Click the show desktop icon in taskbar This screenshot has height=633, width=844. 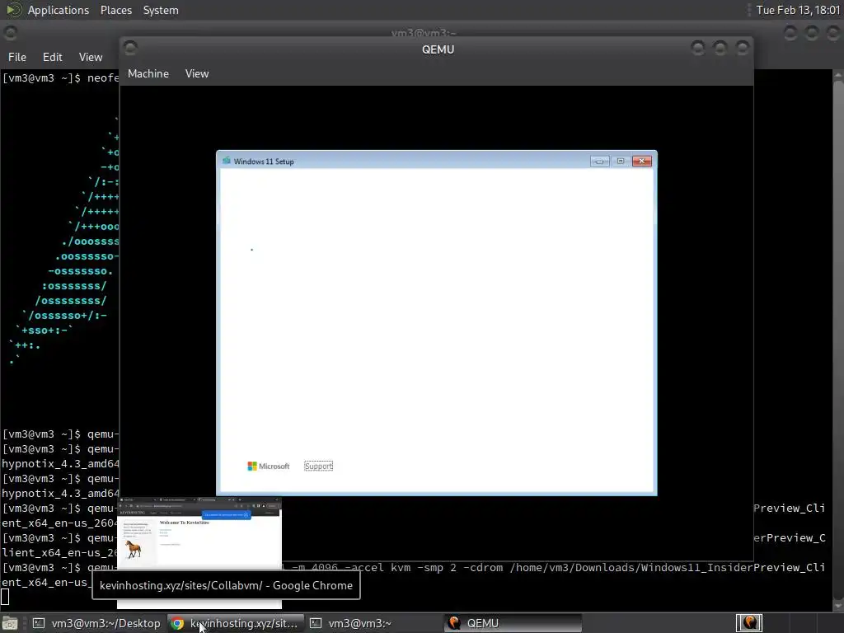point(10,623)
